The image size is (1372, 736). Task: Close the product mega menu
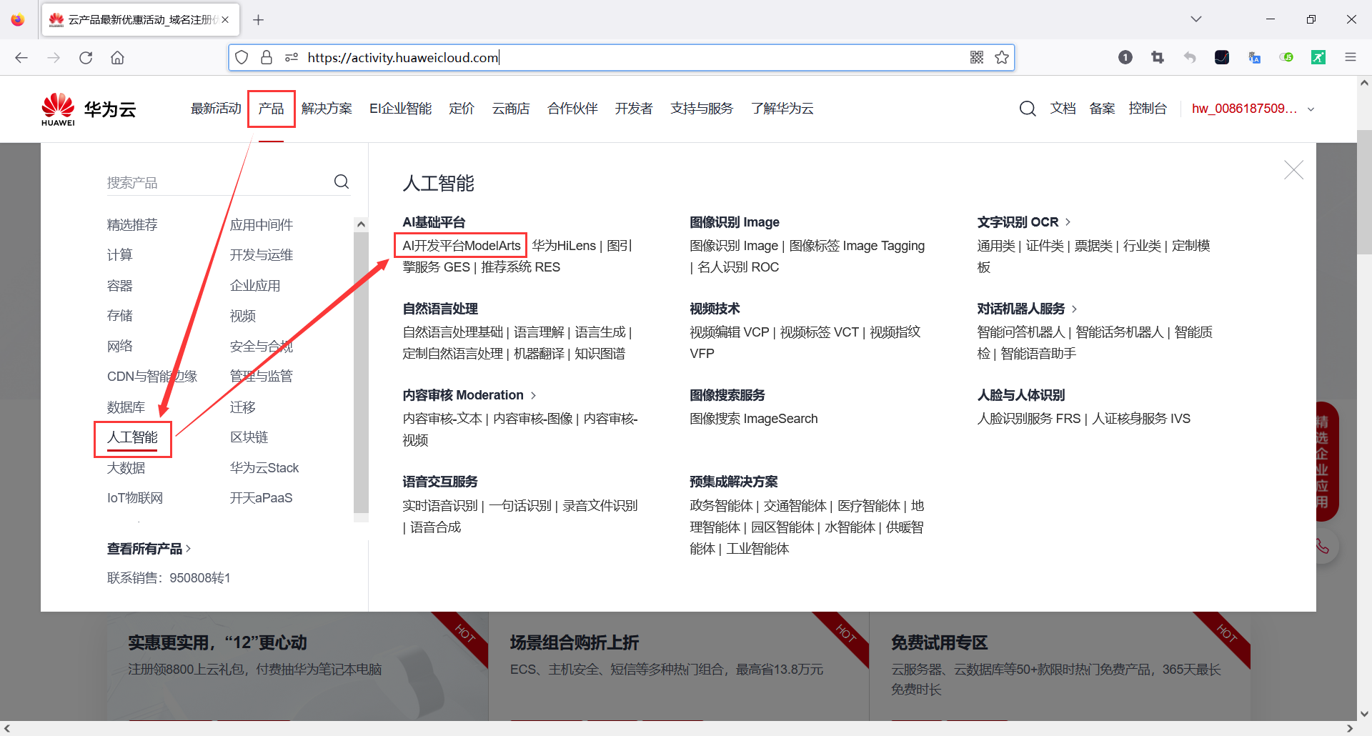[1293, 170]
